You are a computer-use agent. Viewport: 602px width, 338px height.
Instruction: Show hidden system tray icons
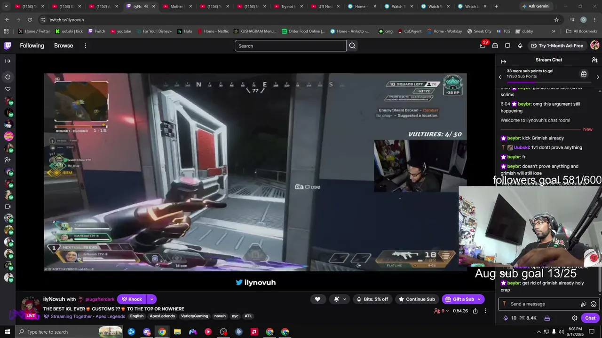(x=539, y=332)
